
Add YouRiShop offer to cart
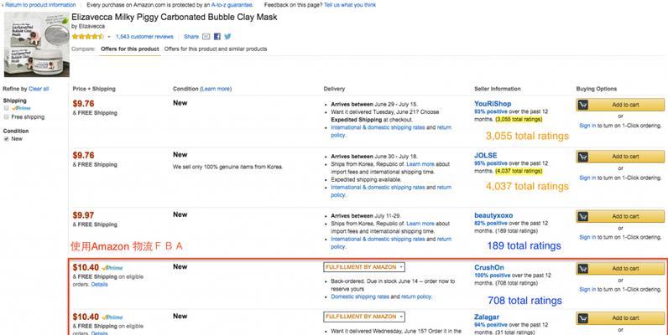click(620, 105)
